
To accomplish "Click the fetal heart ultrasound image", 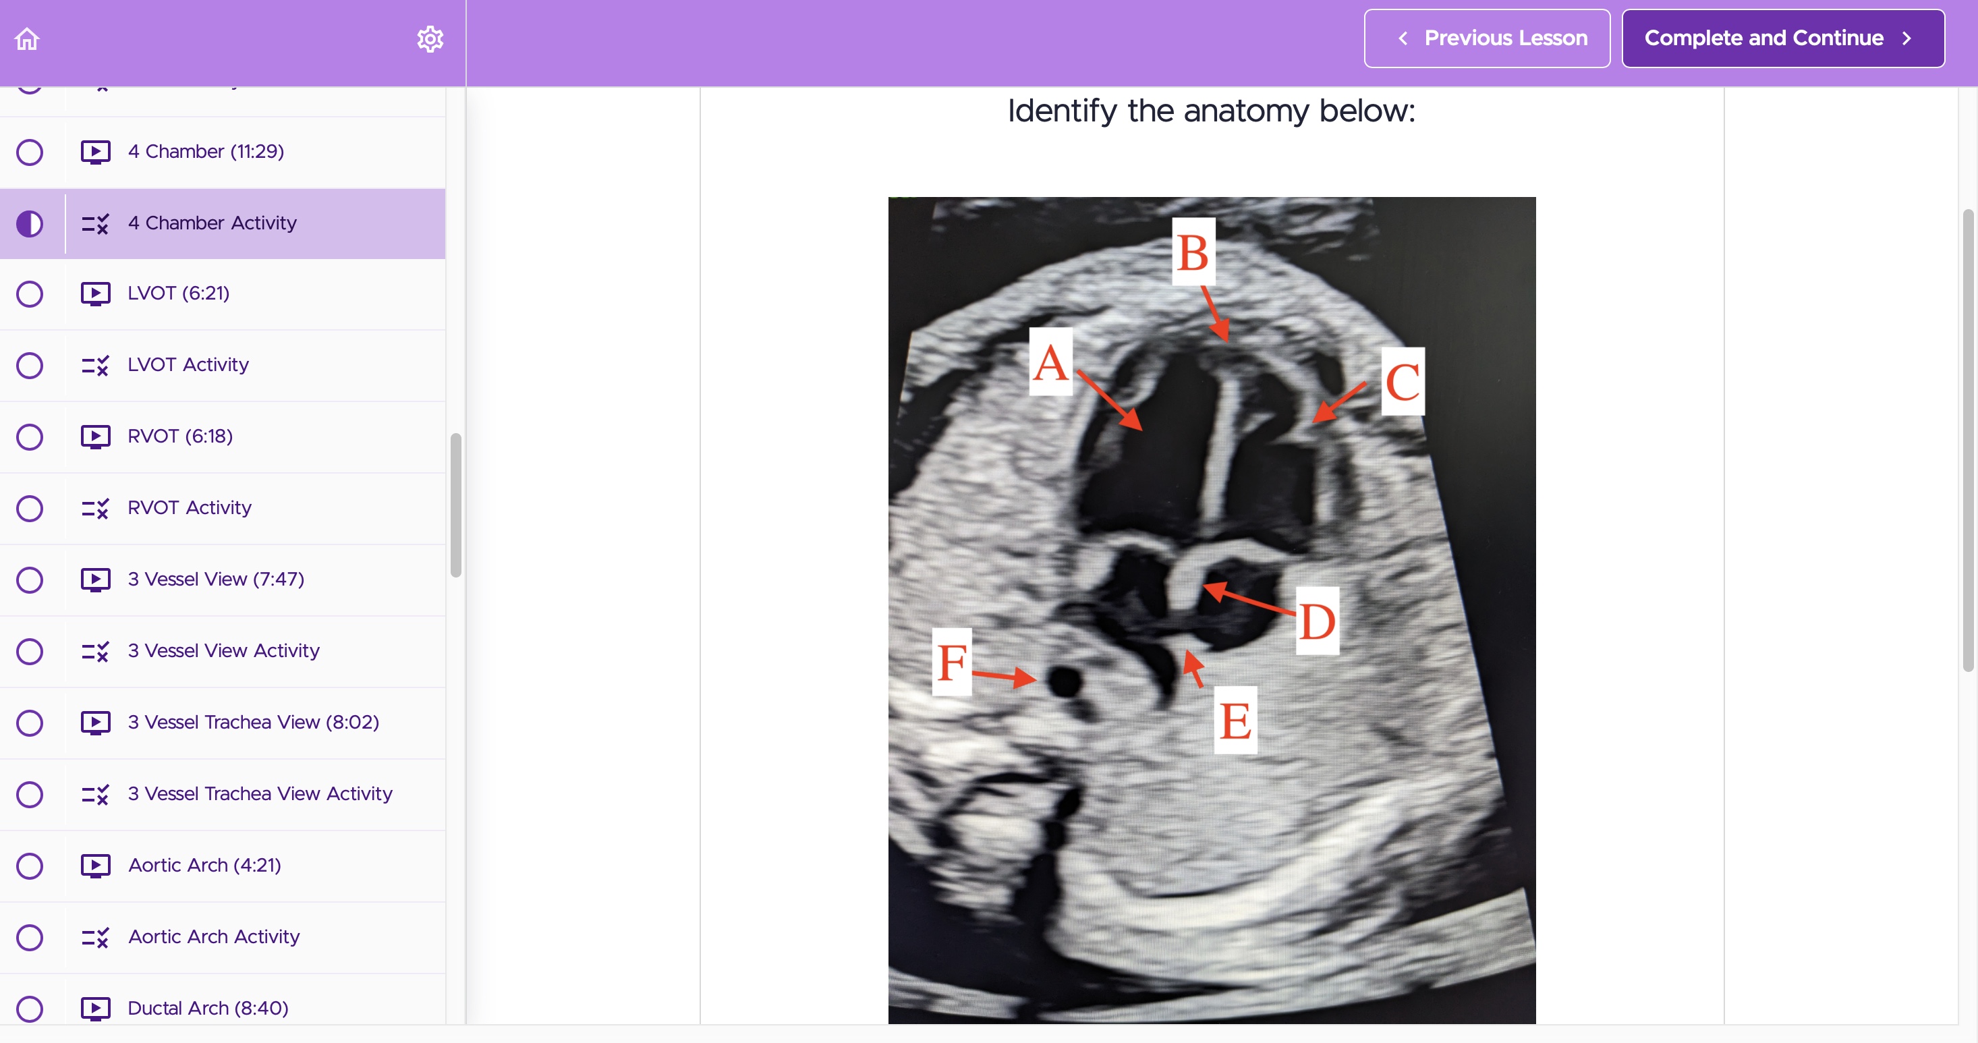I will click(1212, 611).
